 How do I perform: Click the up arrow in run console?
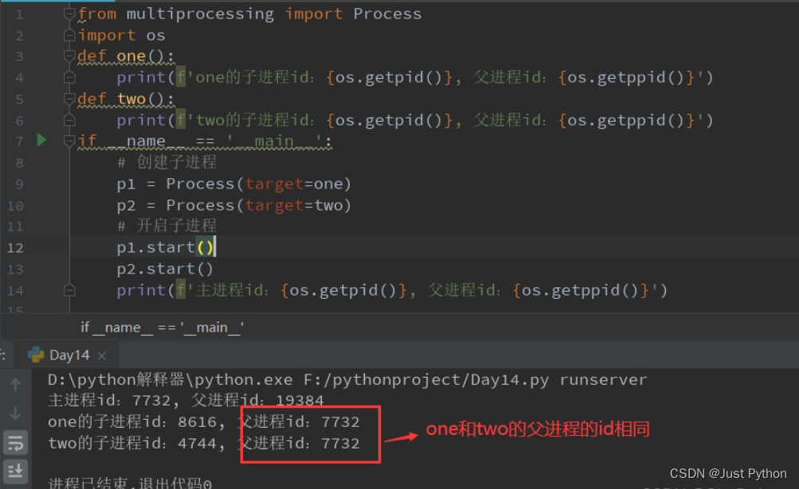15,385
